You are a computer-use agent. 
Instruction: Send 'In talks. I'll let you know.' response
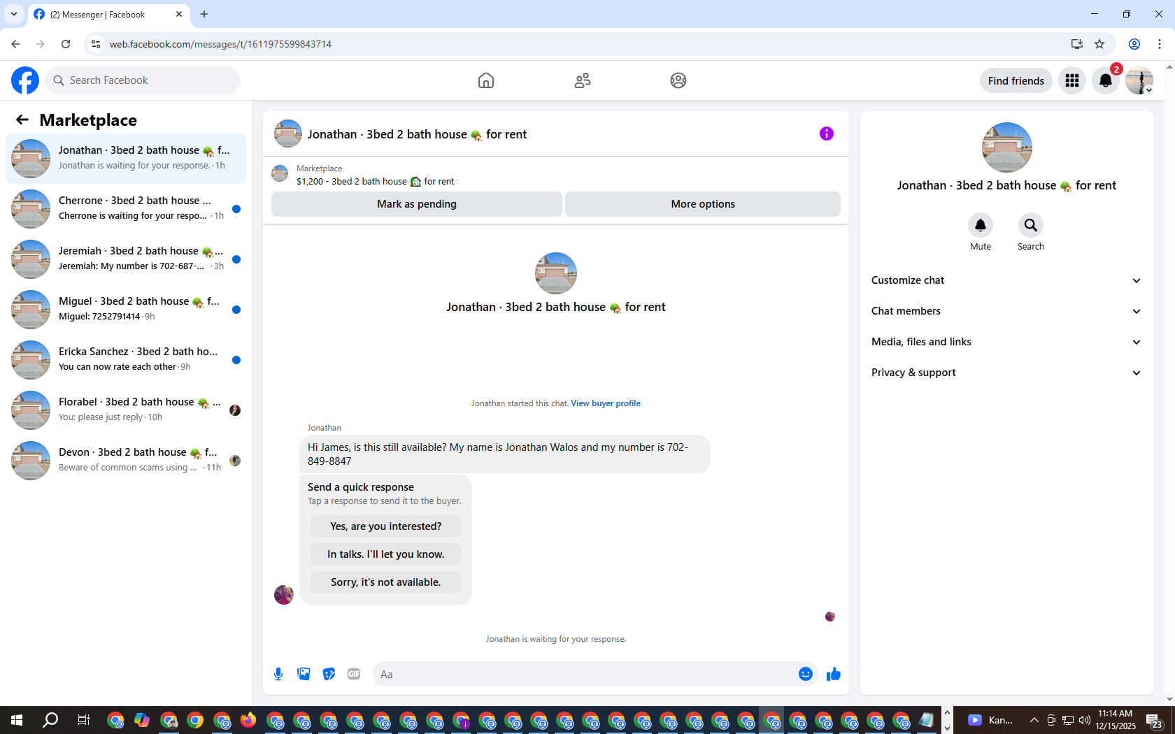coord(386,554)
